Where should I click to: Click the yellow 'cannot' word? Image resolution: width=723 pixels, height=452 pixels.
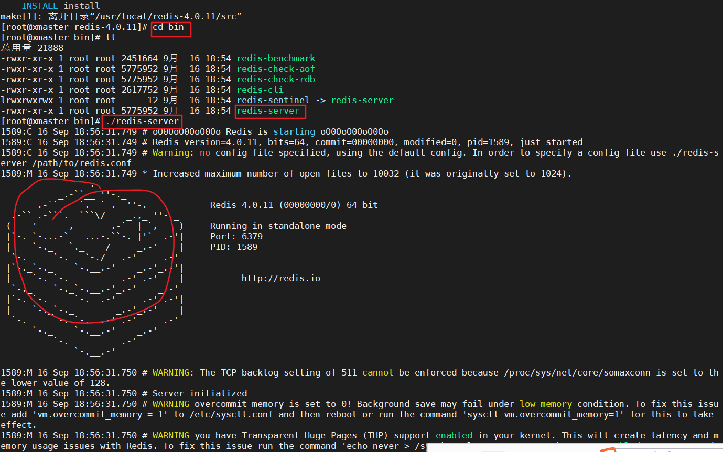pos(378,372)
